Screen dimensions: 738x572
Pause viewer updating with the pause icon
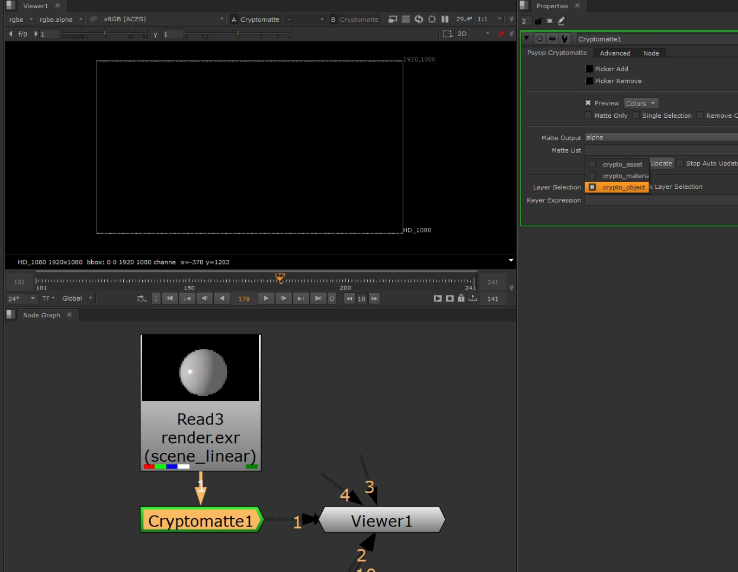coord(445,19)
